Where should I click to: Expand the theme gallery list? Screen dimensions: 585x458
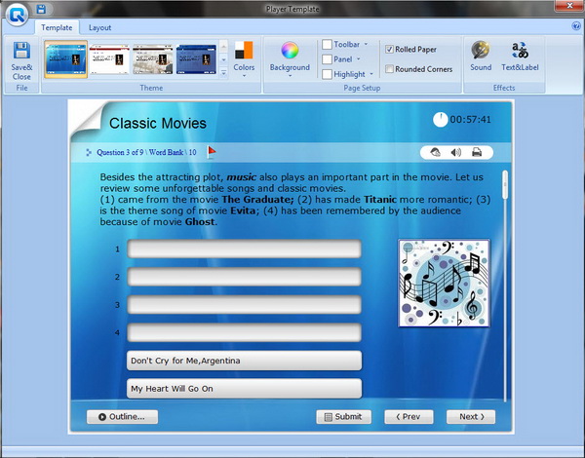tap(223, 72)
